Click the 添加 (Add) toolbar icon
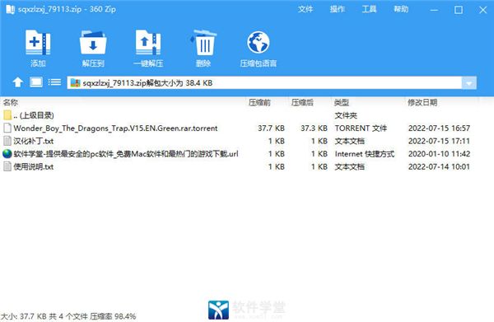Viewport: 494px width, 322px height. (38, 42)
